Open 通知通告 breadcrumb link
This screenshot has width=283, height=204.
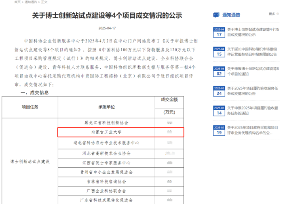click(31, 2)
